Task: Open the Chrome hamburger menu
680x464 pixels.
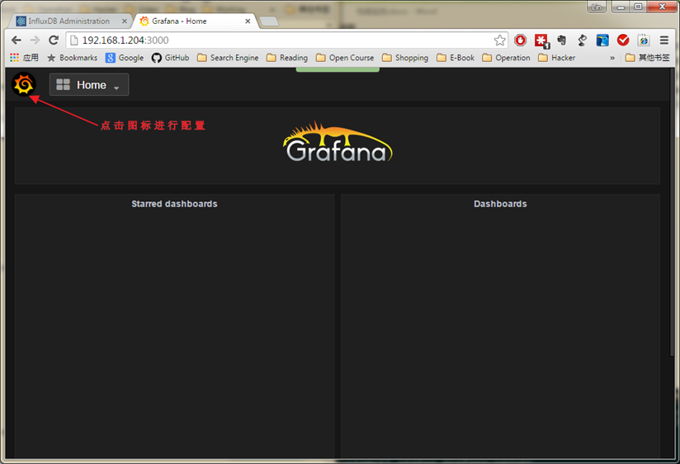Action: tap(664, 40)
